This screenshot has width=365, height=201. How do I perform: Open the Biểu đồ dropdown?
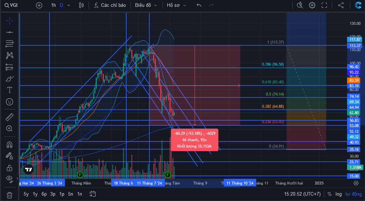coord(146,5)
